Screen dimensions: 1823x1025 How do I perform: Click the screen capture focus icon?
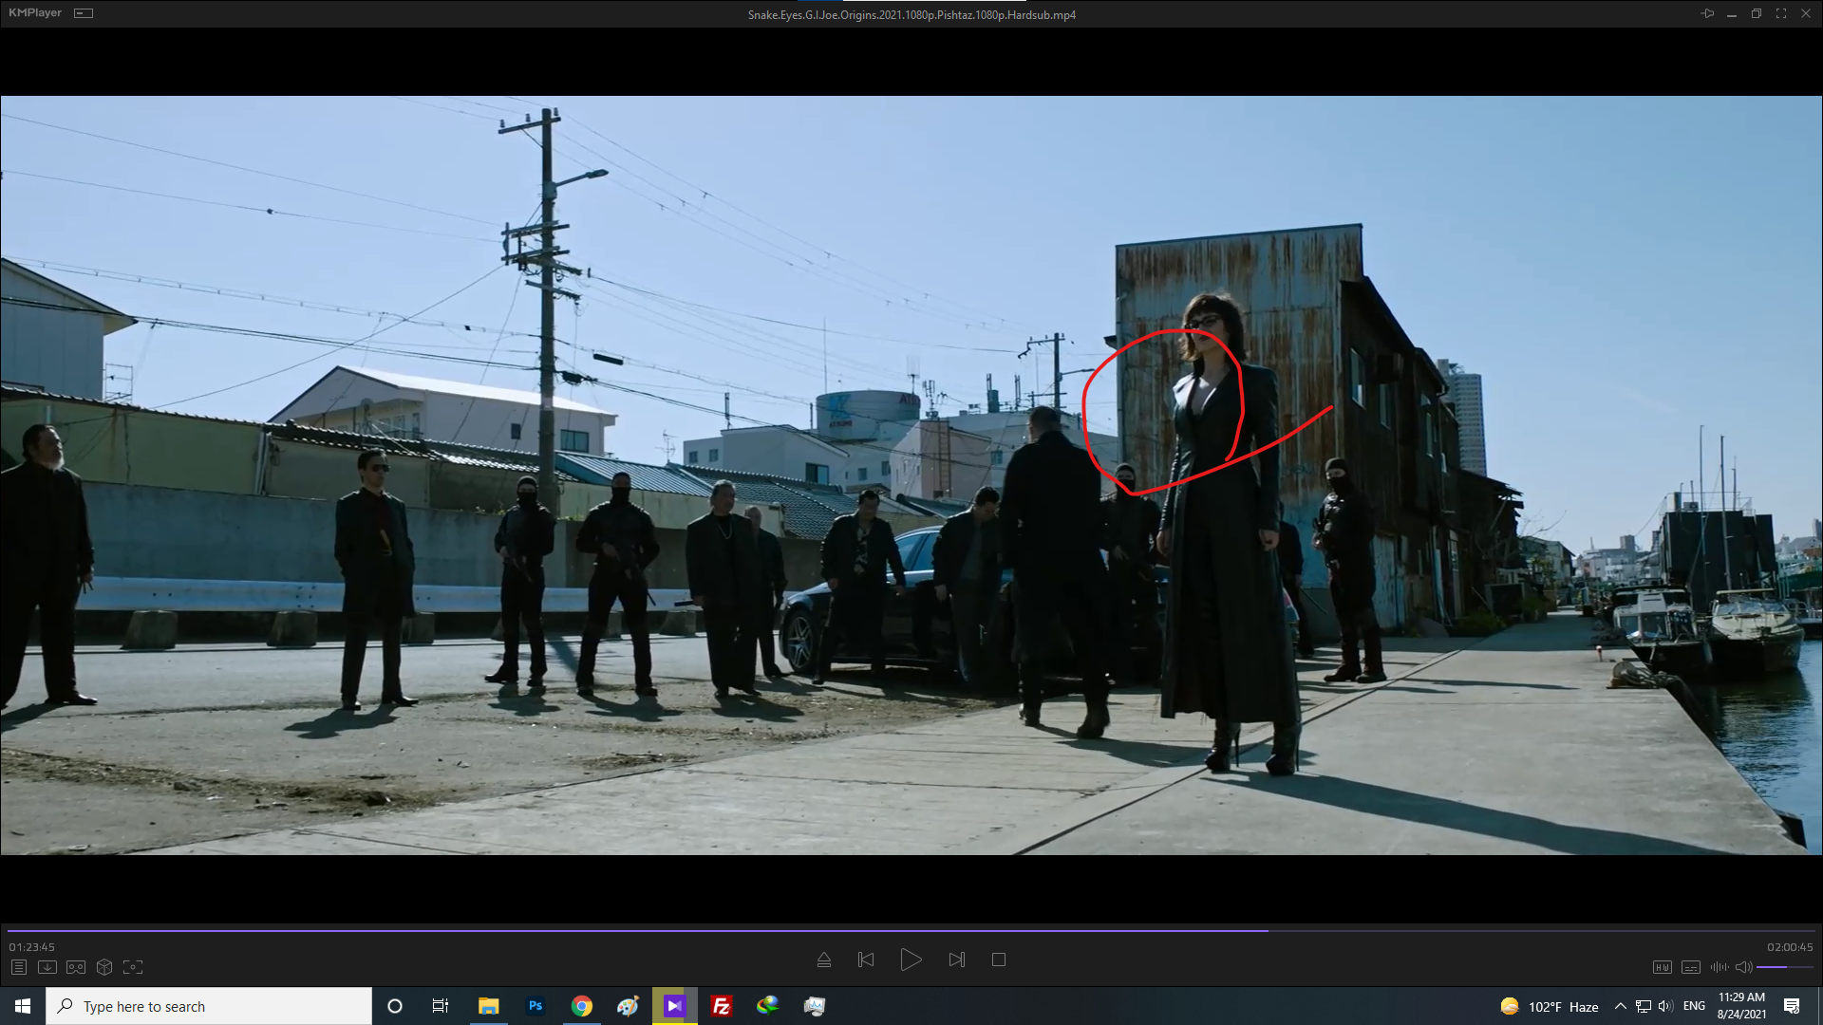coord(133,967)
